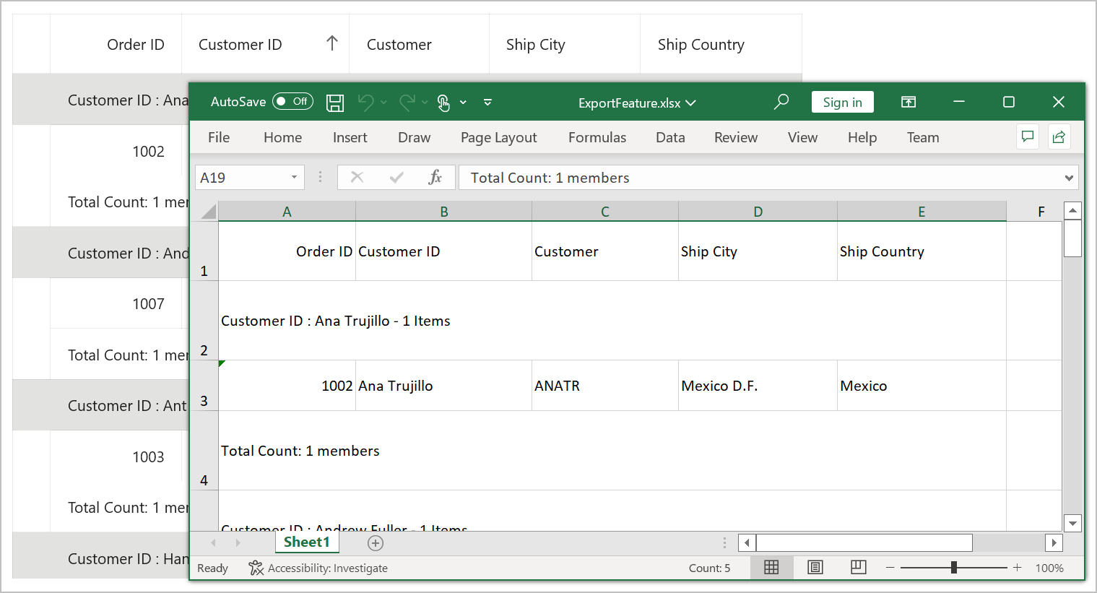1097x593 pixels.
Task: Click the Share icon button
Action: click(x=1059, y=137)
